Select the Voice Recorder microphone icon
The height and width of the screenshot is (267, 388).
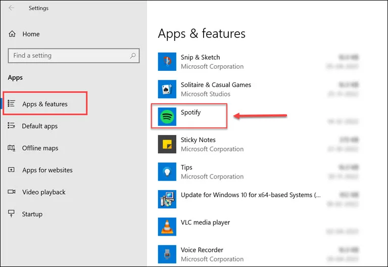point(167,254)
